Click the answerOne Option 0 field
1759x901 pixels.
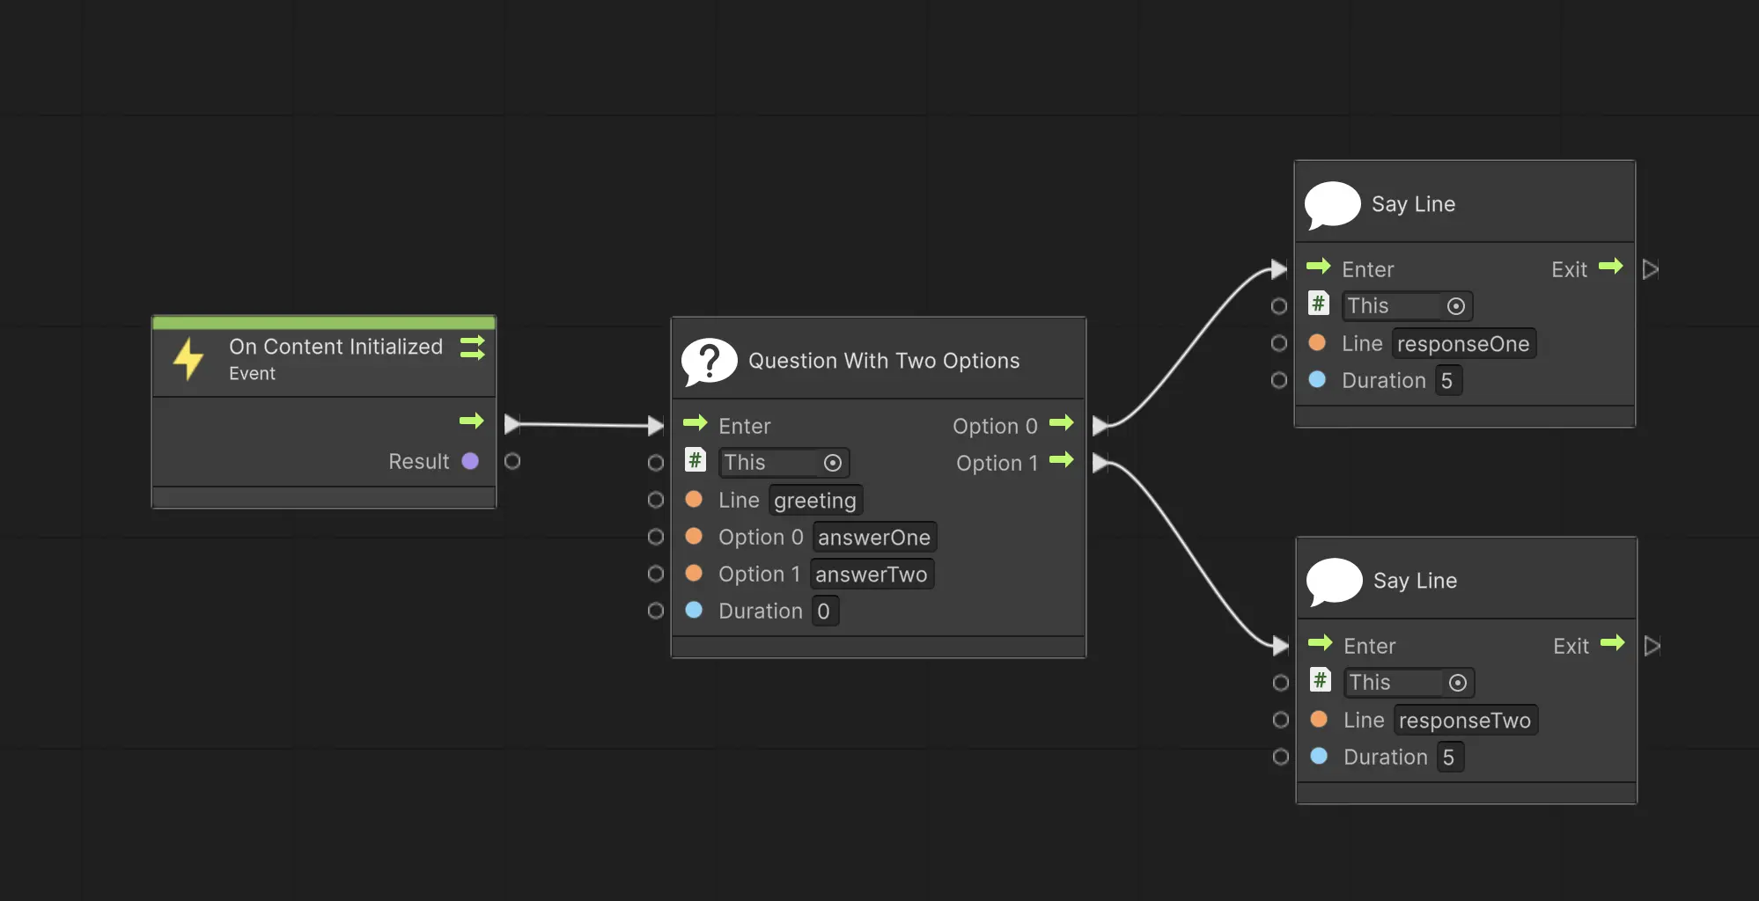[x=874, y=537]
